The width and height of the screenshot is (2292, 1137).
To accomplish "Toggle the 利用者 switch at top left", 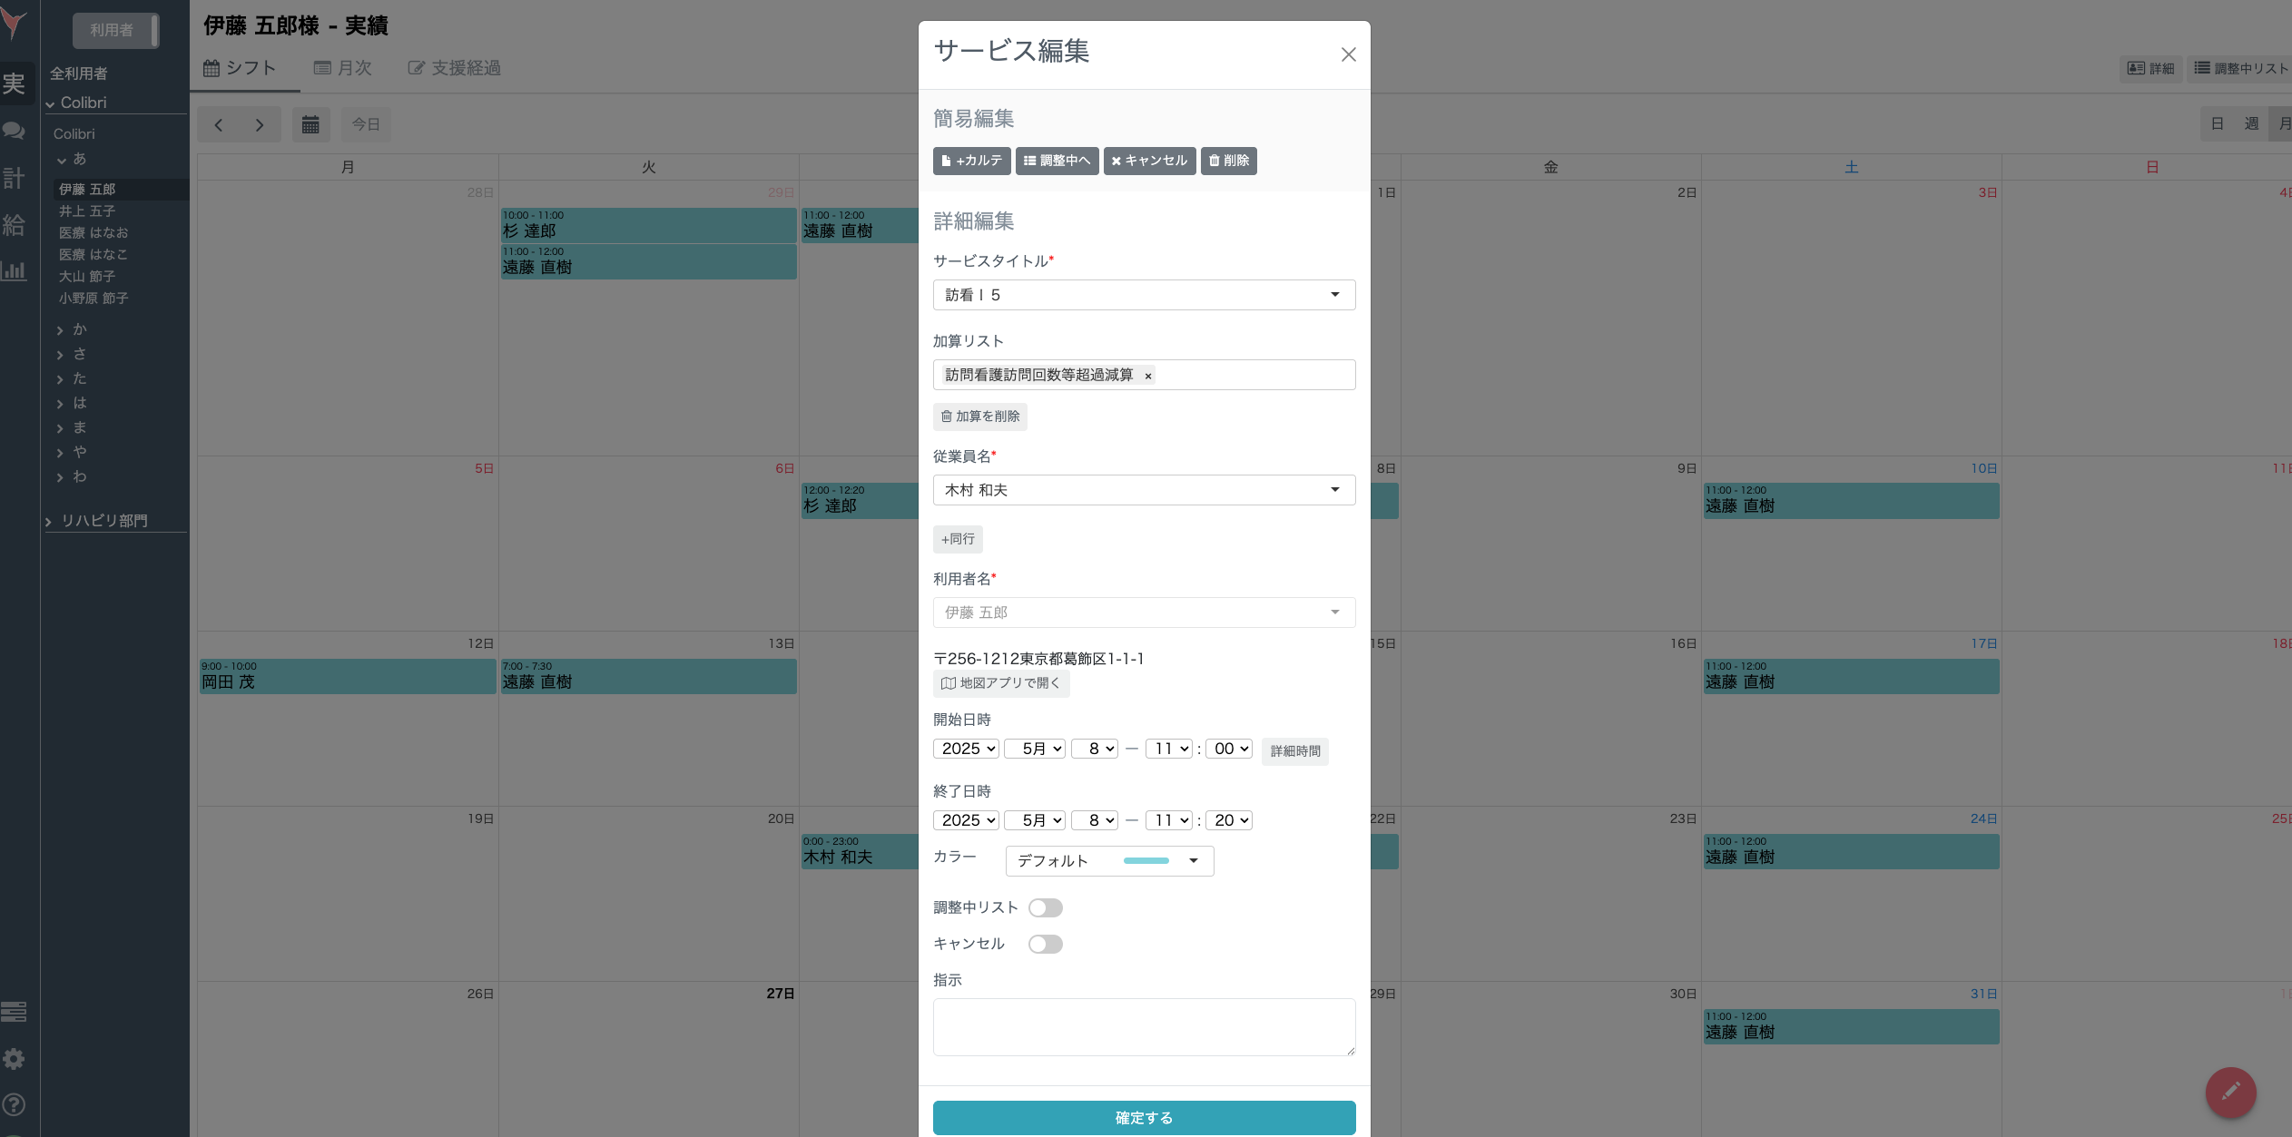I will (x=116, y=30).
